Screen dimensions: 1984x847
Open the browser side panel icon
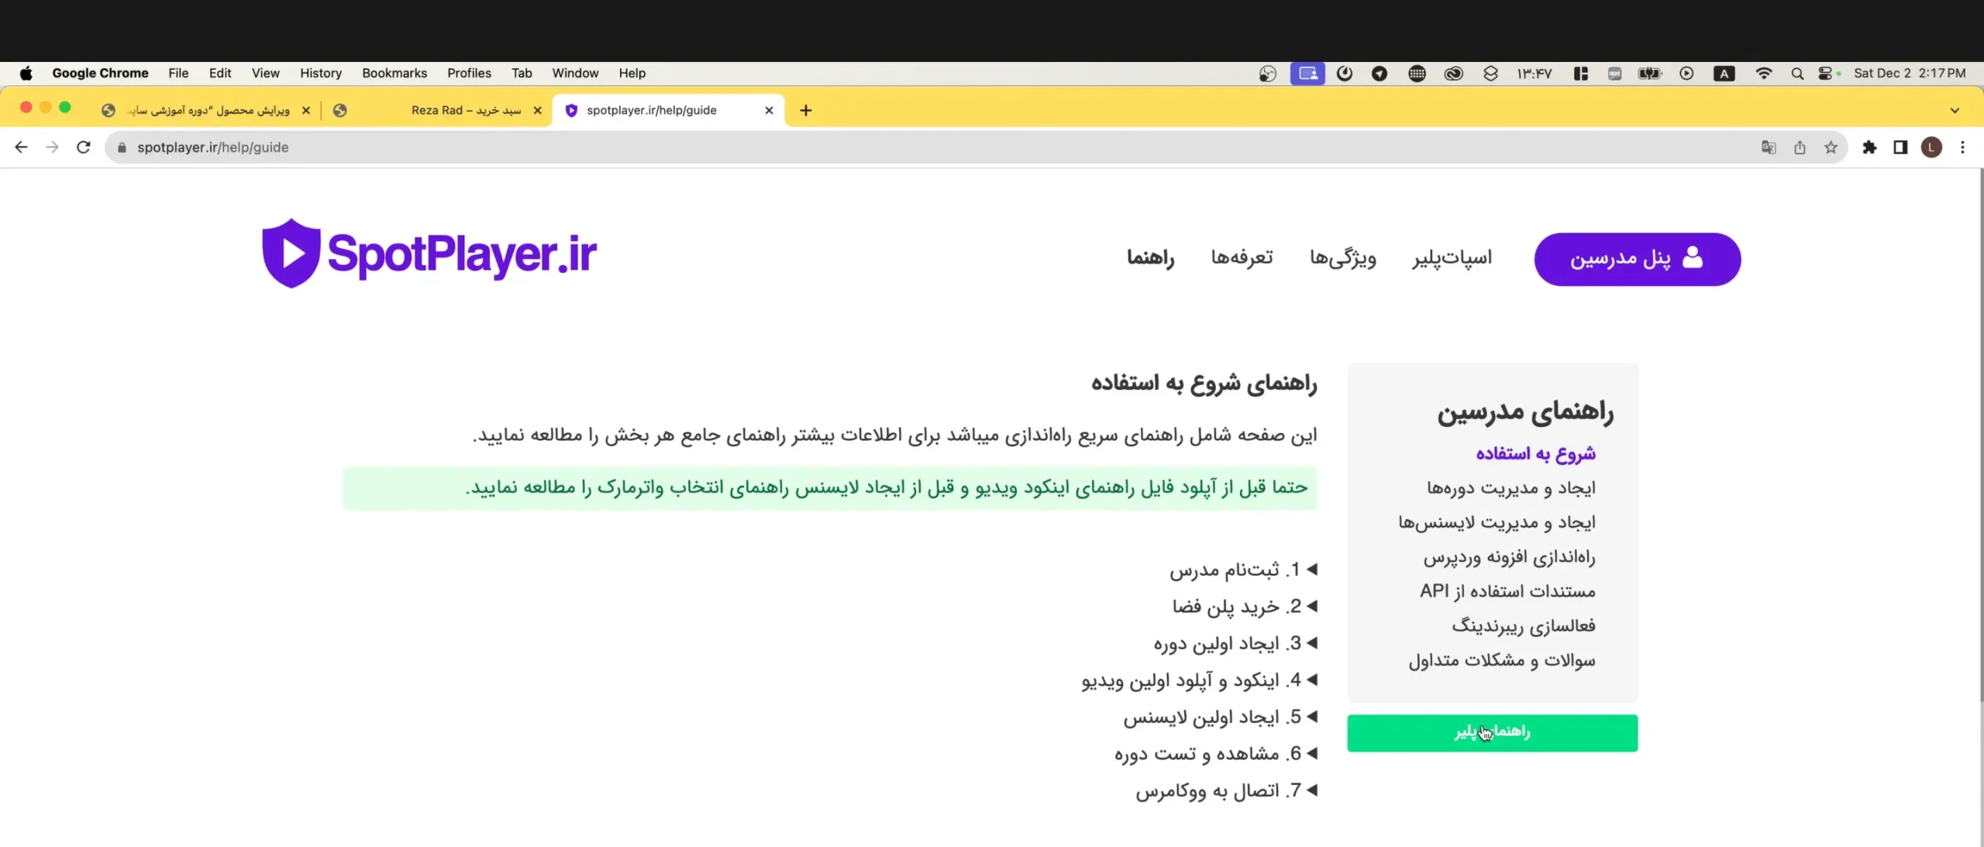tap(1900, 147)
